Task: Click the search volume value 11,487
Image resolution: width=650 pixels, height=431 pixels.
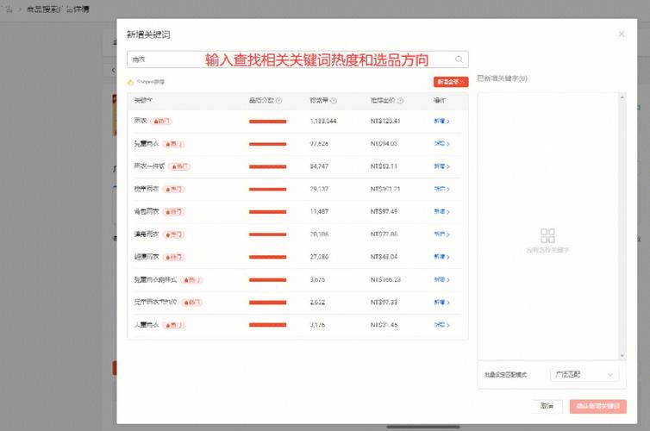Action: pyautogui.click(x=319, y=212)
